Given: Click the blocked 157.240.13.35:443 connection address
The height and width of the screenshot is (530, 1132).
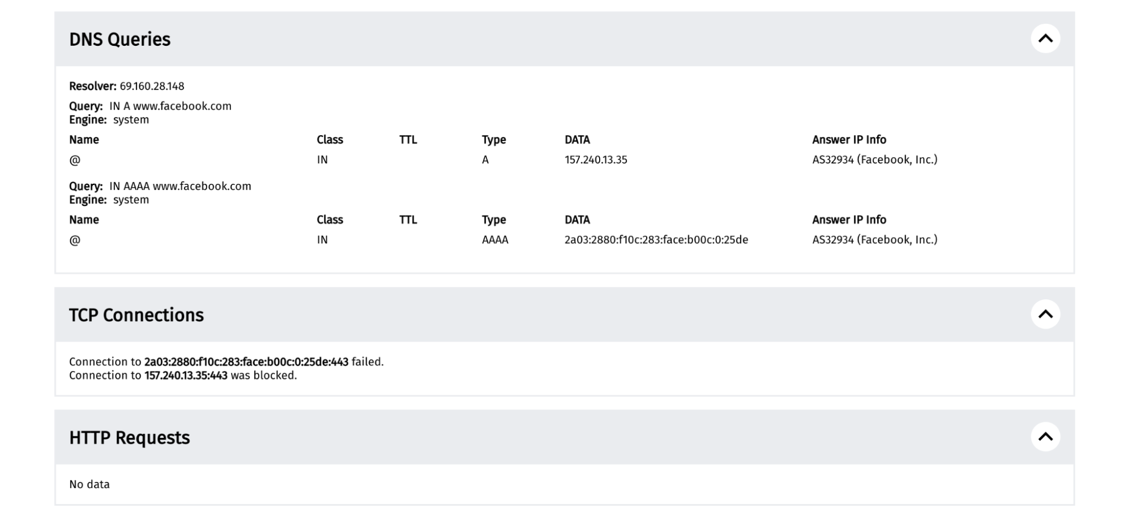Looking at the screenshot, I should (186, 376).
